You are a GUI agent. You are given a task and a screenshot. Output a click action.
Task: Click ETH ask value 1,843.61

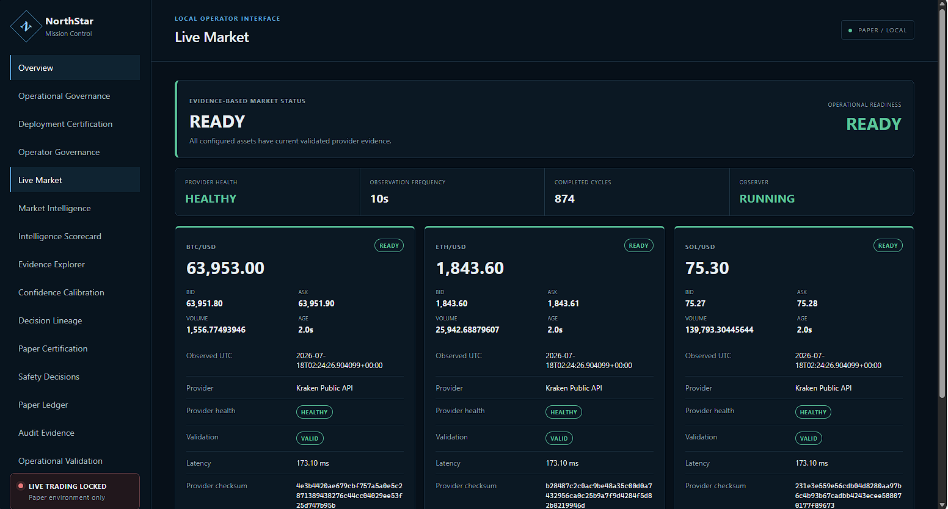(563, 304)
